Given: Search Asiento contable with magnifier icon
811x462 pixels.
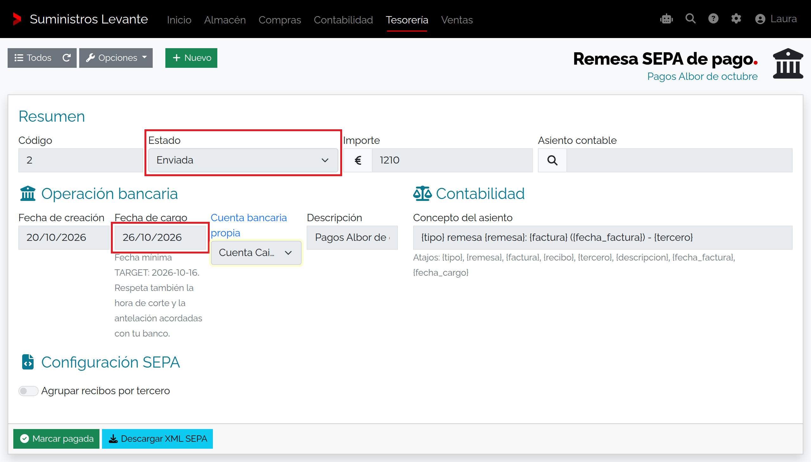Looking at the screenshot, I should coord(552,160).
